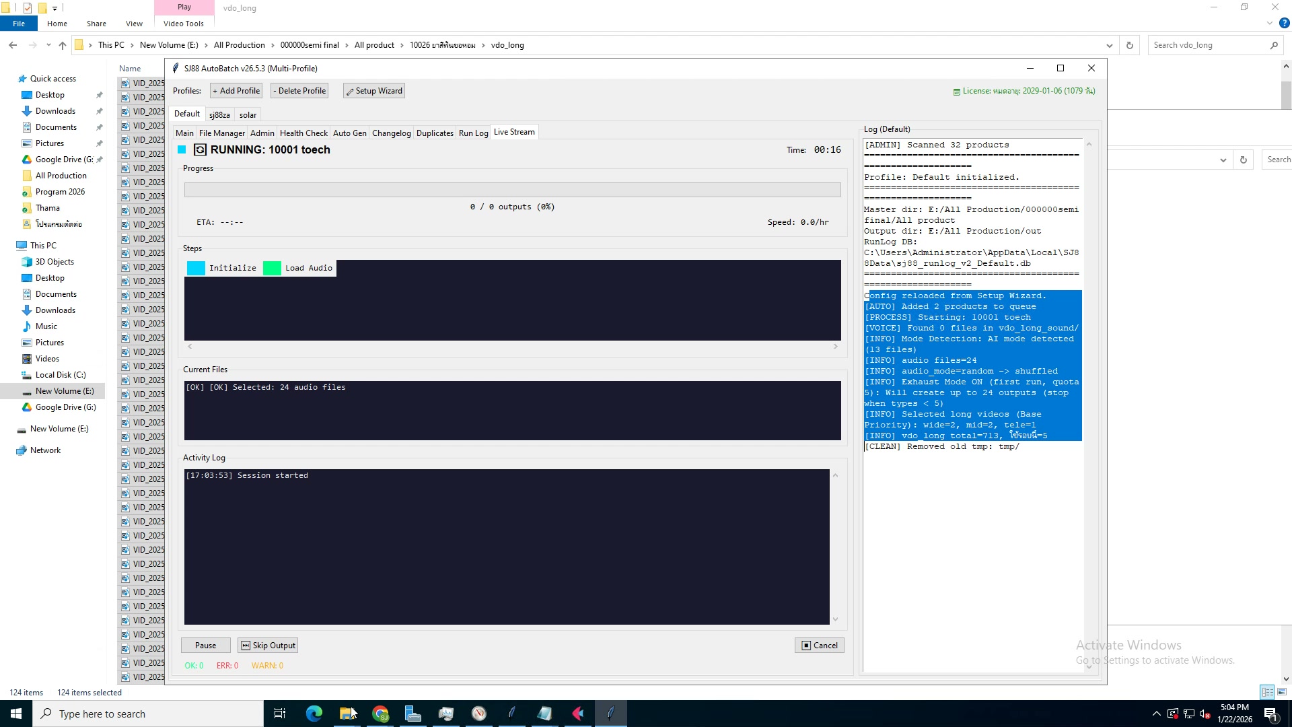Viewport: 1292px width, 727px height.
Task: Click the Setup Wizard wand button
Action: pos(374,91)
